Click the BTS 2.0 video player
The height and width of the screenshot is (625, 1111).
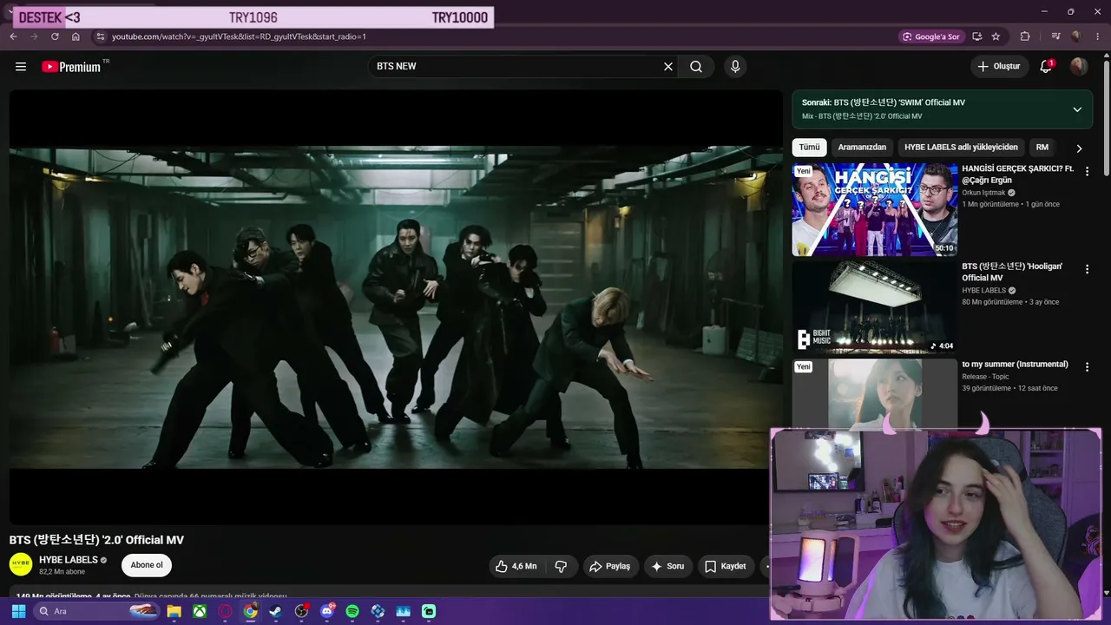396,307
